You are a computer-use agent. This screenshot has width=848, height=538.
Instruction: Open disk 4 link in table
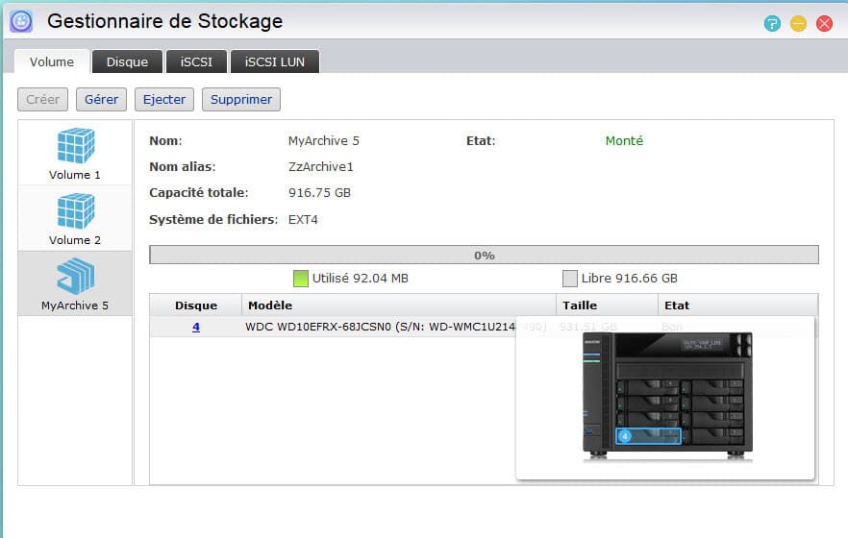[196, 327]
